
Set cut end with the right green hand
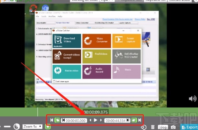[134, 120]
